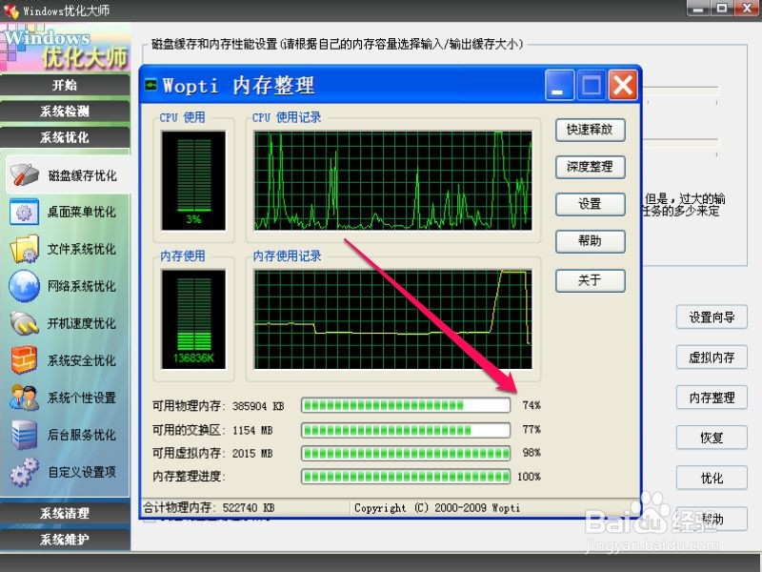Start 深度整理 memory cleanup
This screenshot has width=762, height=572.
[x=590, y=167]
